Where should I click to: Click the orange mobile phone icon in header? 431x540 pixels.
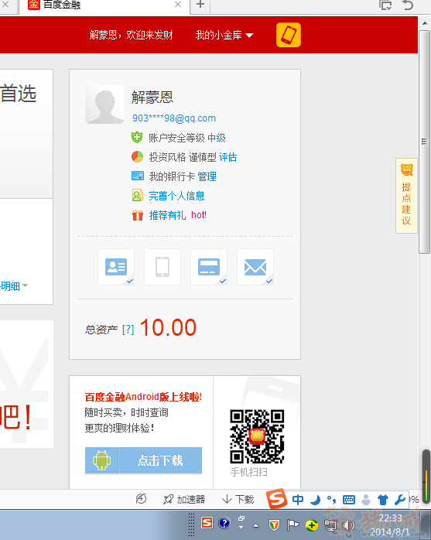pos(289,35)
